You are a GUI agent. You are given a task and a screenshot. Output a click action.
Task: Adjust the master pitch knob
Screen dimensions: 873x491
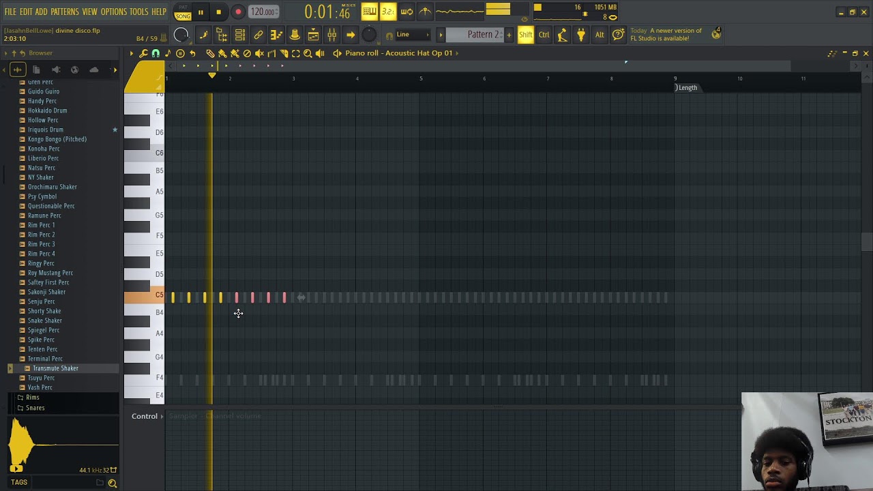tap(369, 35)
